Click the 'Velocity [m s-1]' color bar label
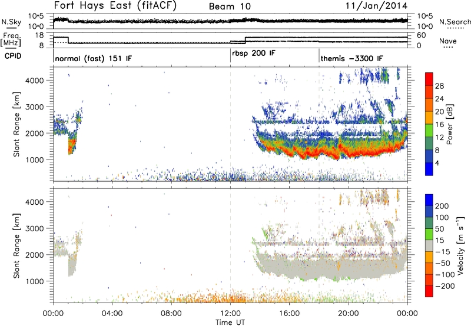 (x=460, y=245)
